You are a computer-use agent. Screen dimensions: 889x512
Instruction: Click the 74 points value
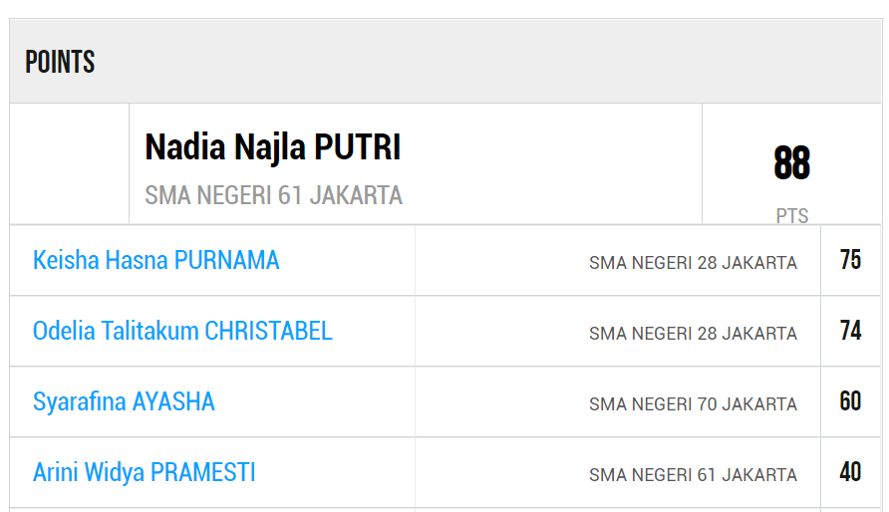850,331
